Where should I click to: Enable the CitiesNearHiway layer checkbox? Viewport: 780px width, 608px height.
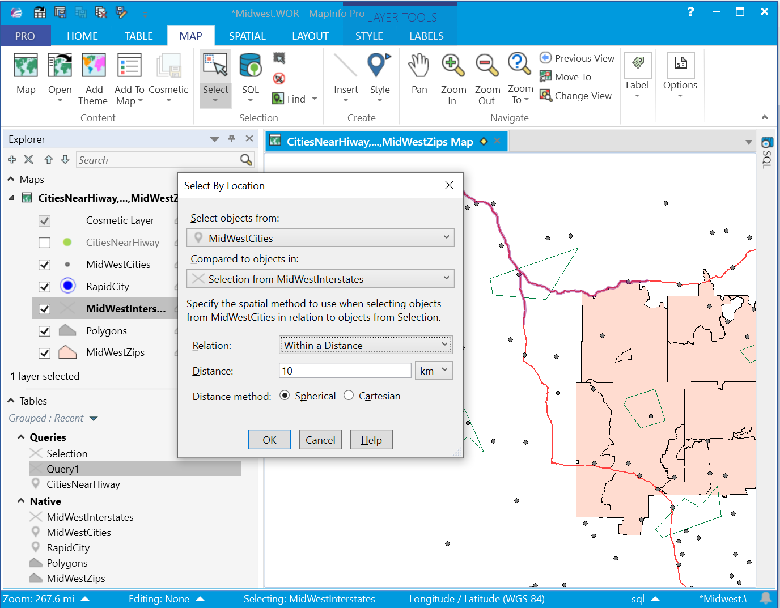[x=44, y=243]
